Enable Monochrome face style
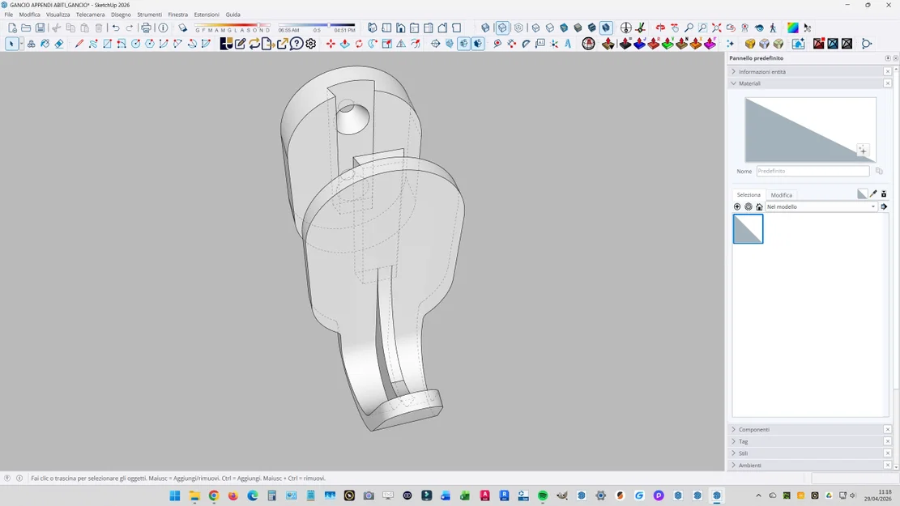 pos(592,28)
